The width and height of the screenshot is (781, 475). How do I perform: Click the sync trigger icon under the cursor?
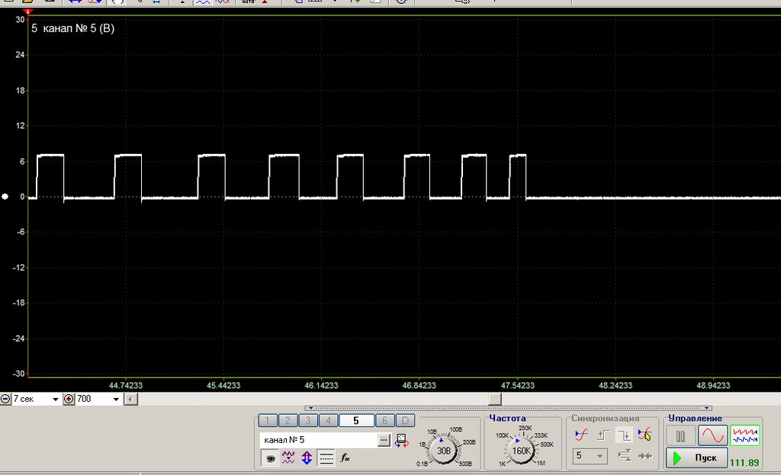click(x=644, y=435)
